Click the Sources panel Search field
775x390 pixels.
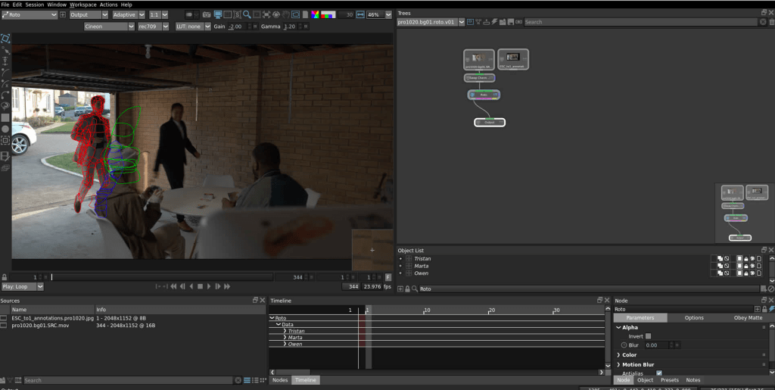[x=129, y=380]
